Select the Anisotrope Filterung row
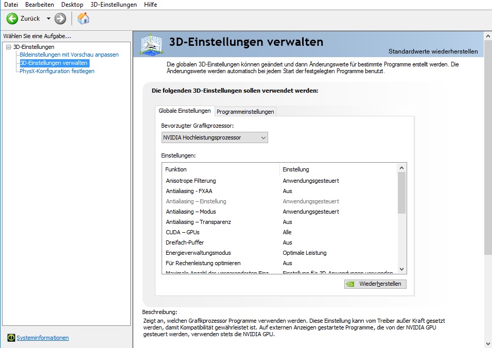492x348 pixels. [279, 181]
